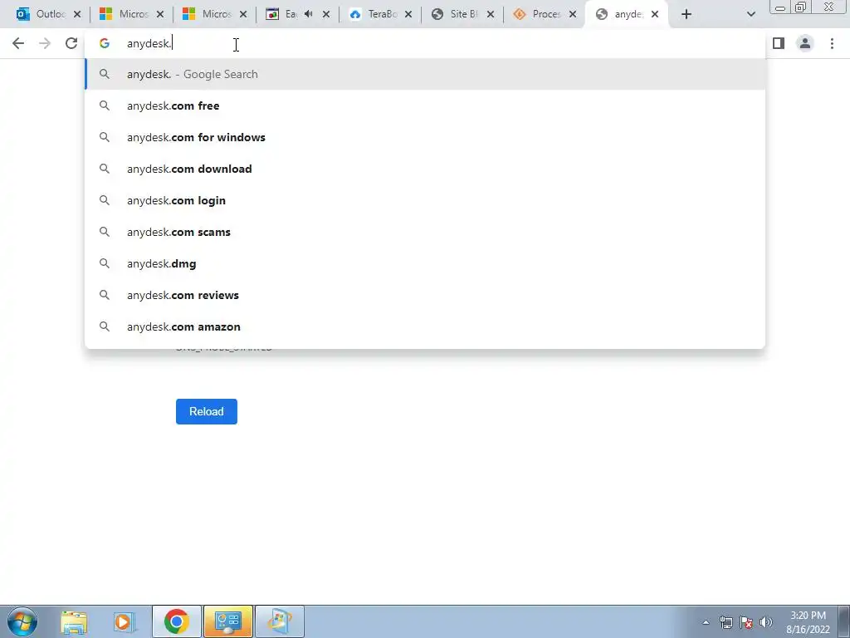
Task: Choose suggestion 'anydesk.com free'
Action: coord(425,106)
